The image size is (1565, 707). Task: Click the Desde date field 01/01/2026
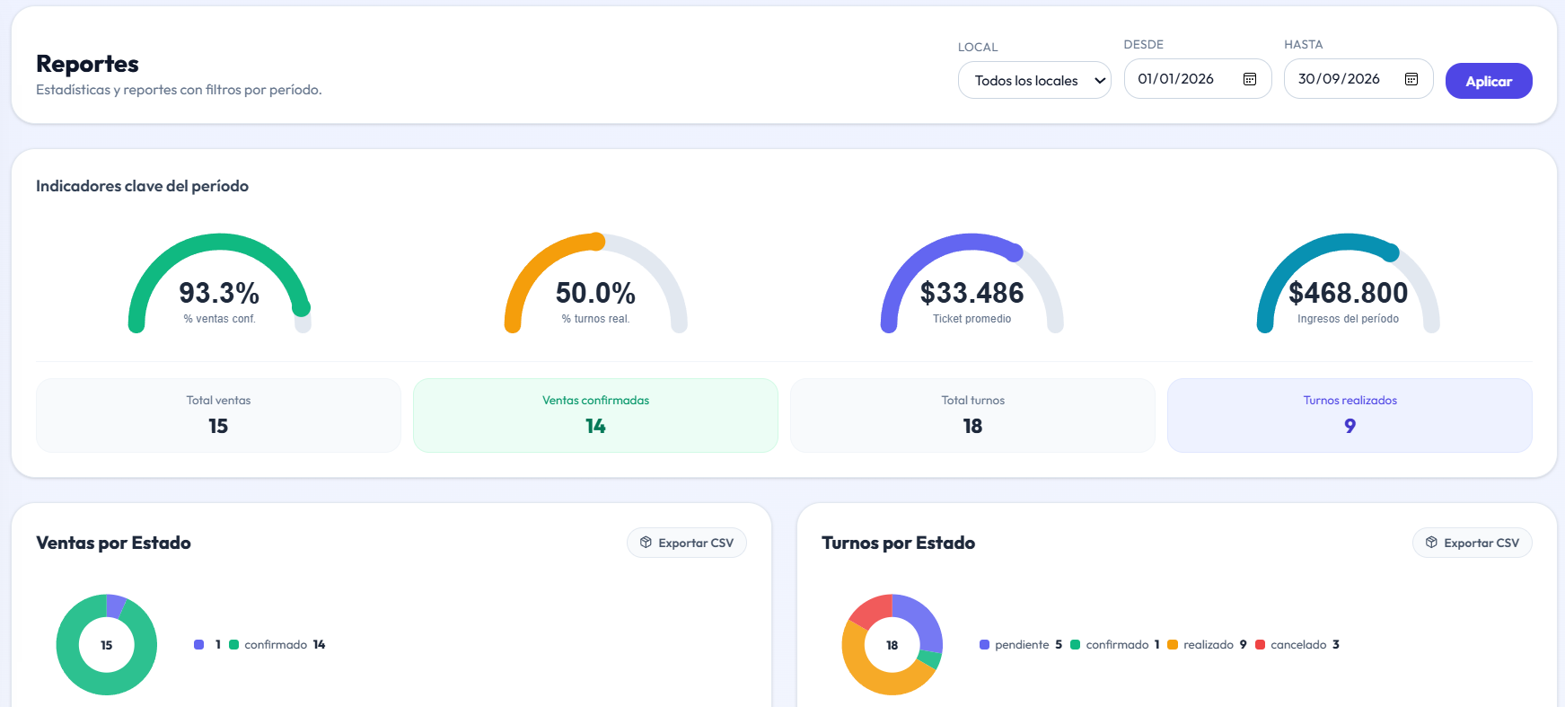click(x=1198, y=79)
